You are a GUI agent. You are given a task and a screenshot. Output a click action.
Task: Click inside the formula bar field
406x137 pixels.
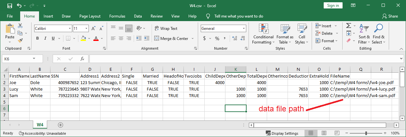(x=244, y=59)
